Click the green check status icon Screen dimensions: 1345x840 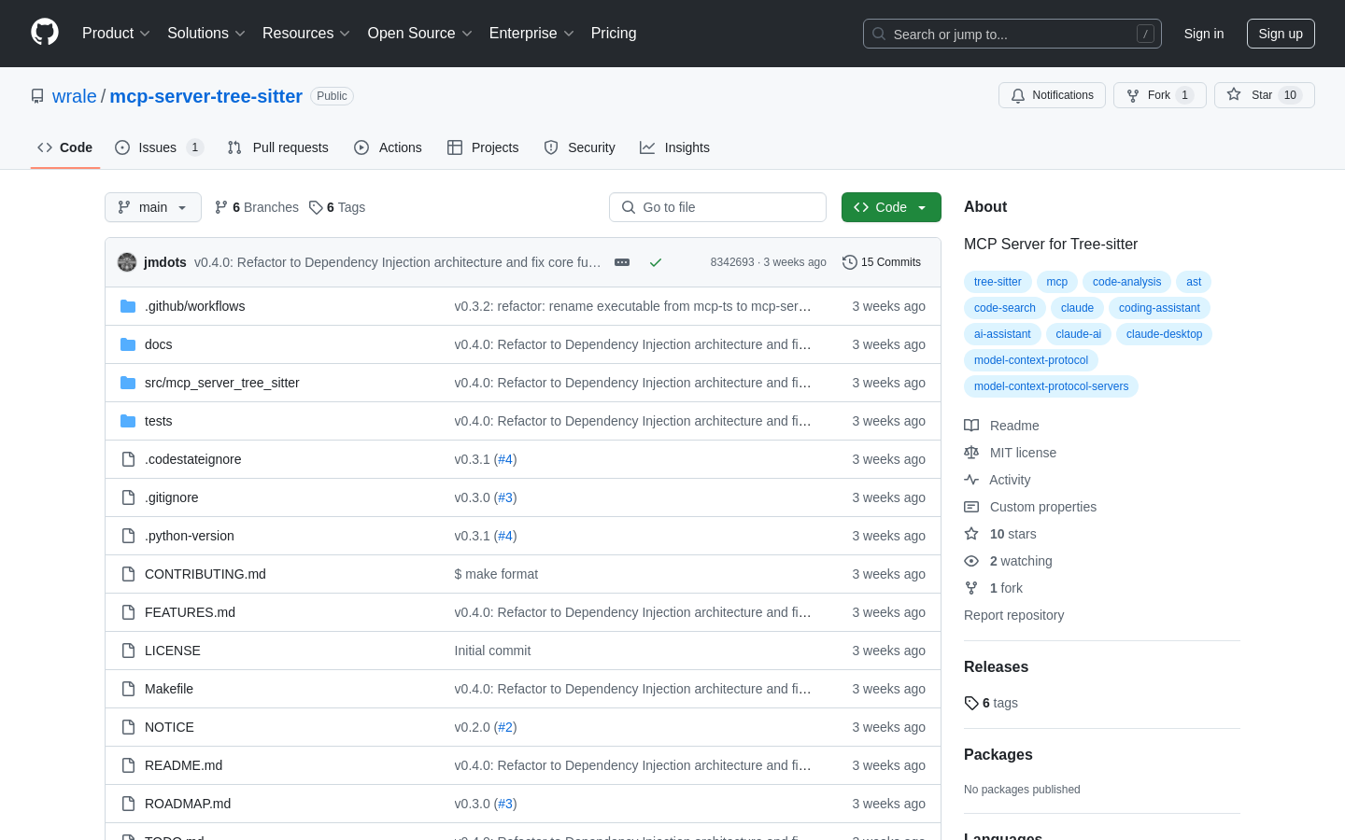[x=656, y=262]
